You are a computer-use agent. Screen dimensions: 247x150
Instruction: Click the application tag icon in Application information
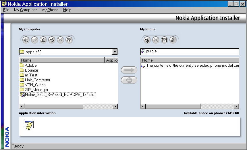point(29,125)
